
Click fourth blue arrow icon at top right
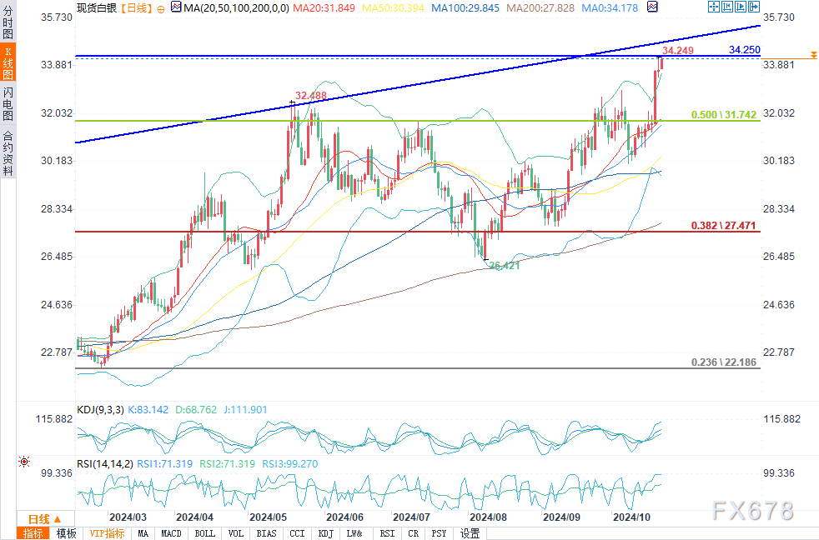(x=754, y=7)
